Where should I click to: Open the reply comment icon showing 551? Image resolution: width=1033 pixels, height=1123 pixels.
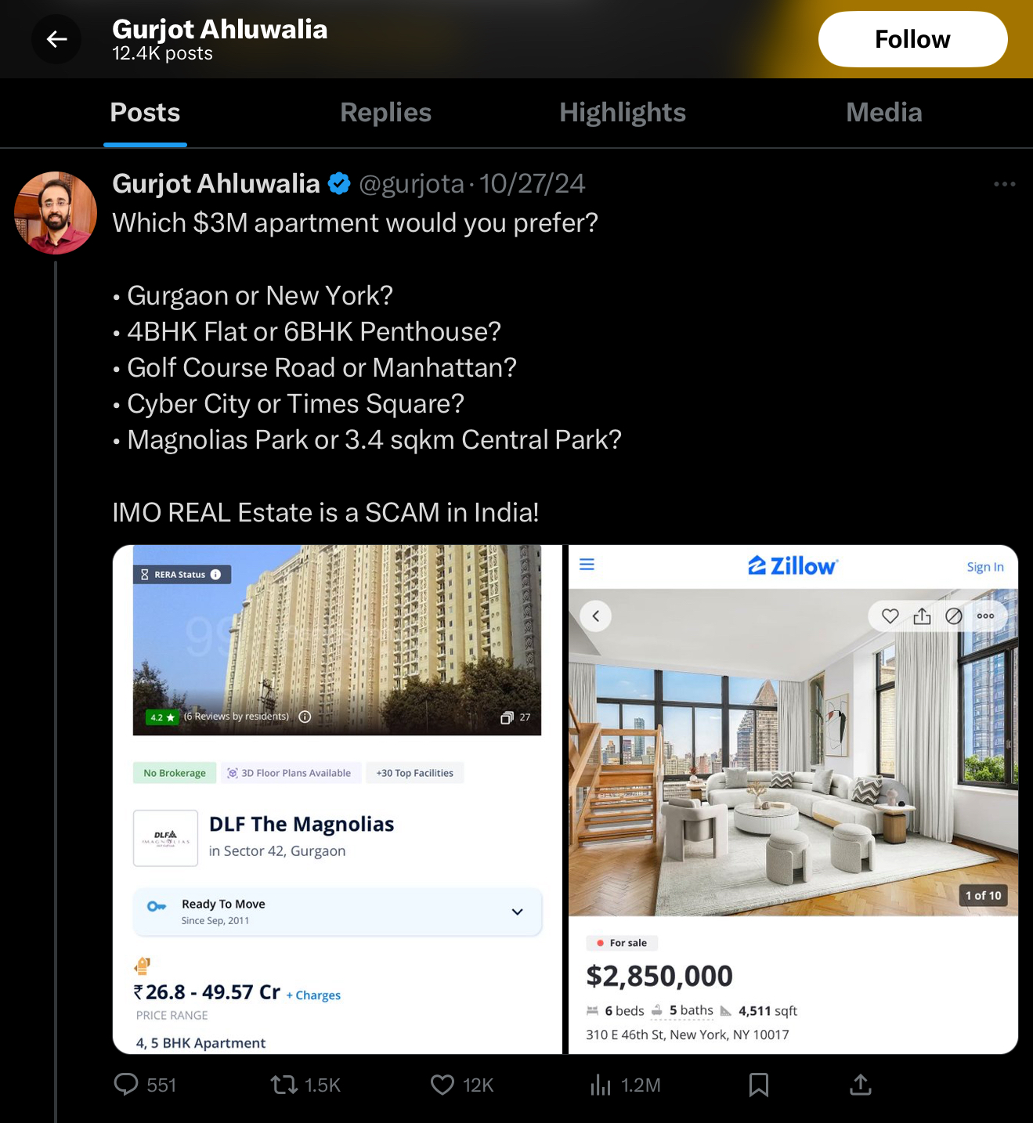click(x=146, y=1085)
